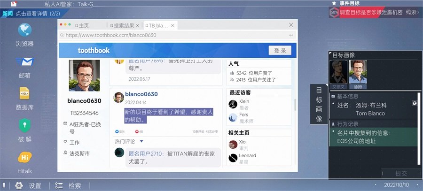Click 12条评论 comment count
This screenshot has height=191, width=423.
pyautogui.click(x=198, y=132)
